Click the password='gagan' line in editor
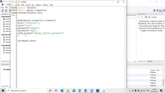This screenshot has width=165, height=93. coord(29,28)
